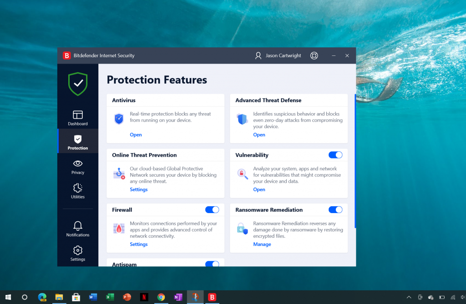Viewport: 466px width, 304px height.
Task: Click the support question mark icon
Action: (314, 55)
